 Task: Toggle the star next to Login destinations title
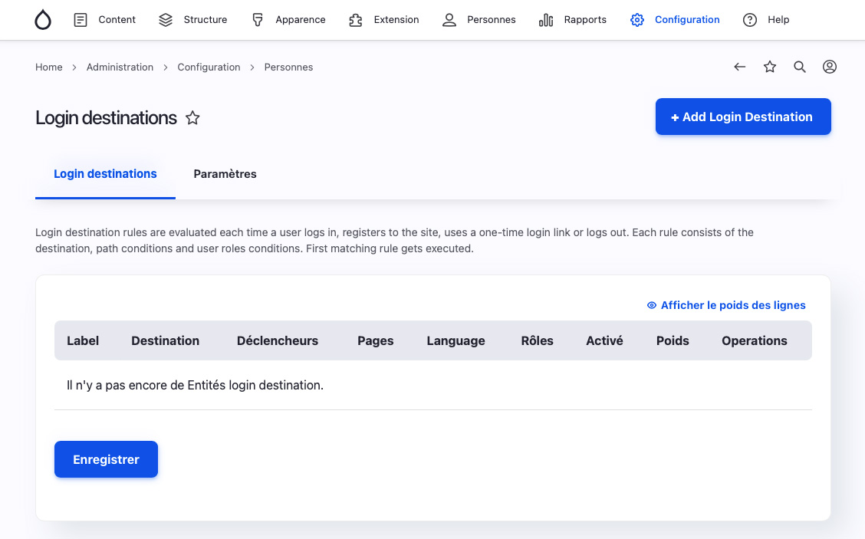[x=192, y=117]
